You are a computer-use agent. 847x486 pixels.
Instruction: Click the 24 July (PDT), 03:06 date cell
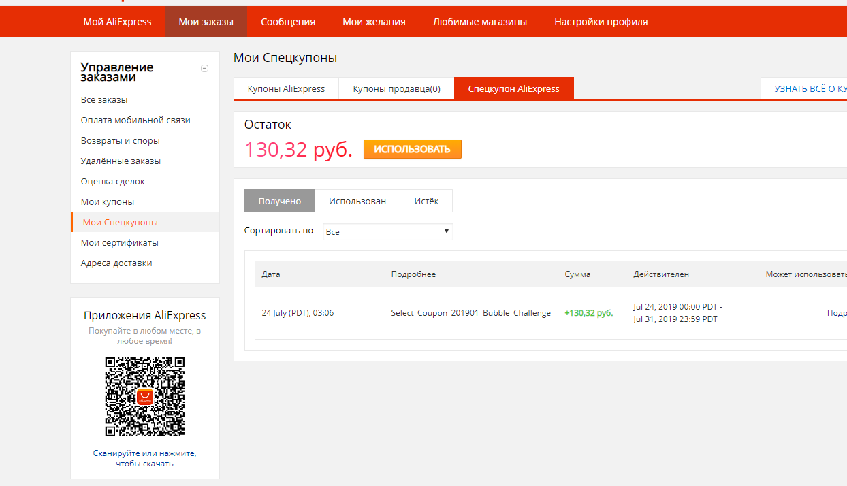click(298, 313)
